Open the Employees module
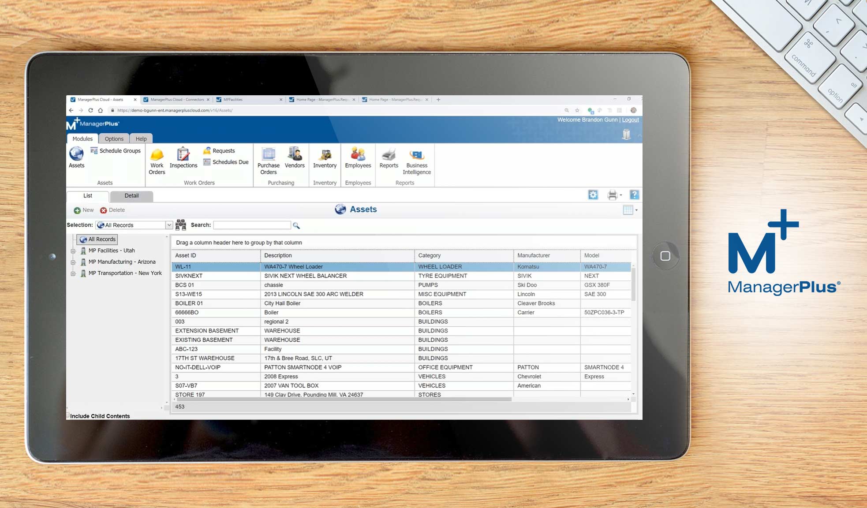The height and width of the screenshot is (508, 867). (358, 158)
